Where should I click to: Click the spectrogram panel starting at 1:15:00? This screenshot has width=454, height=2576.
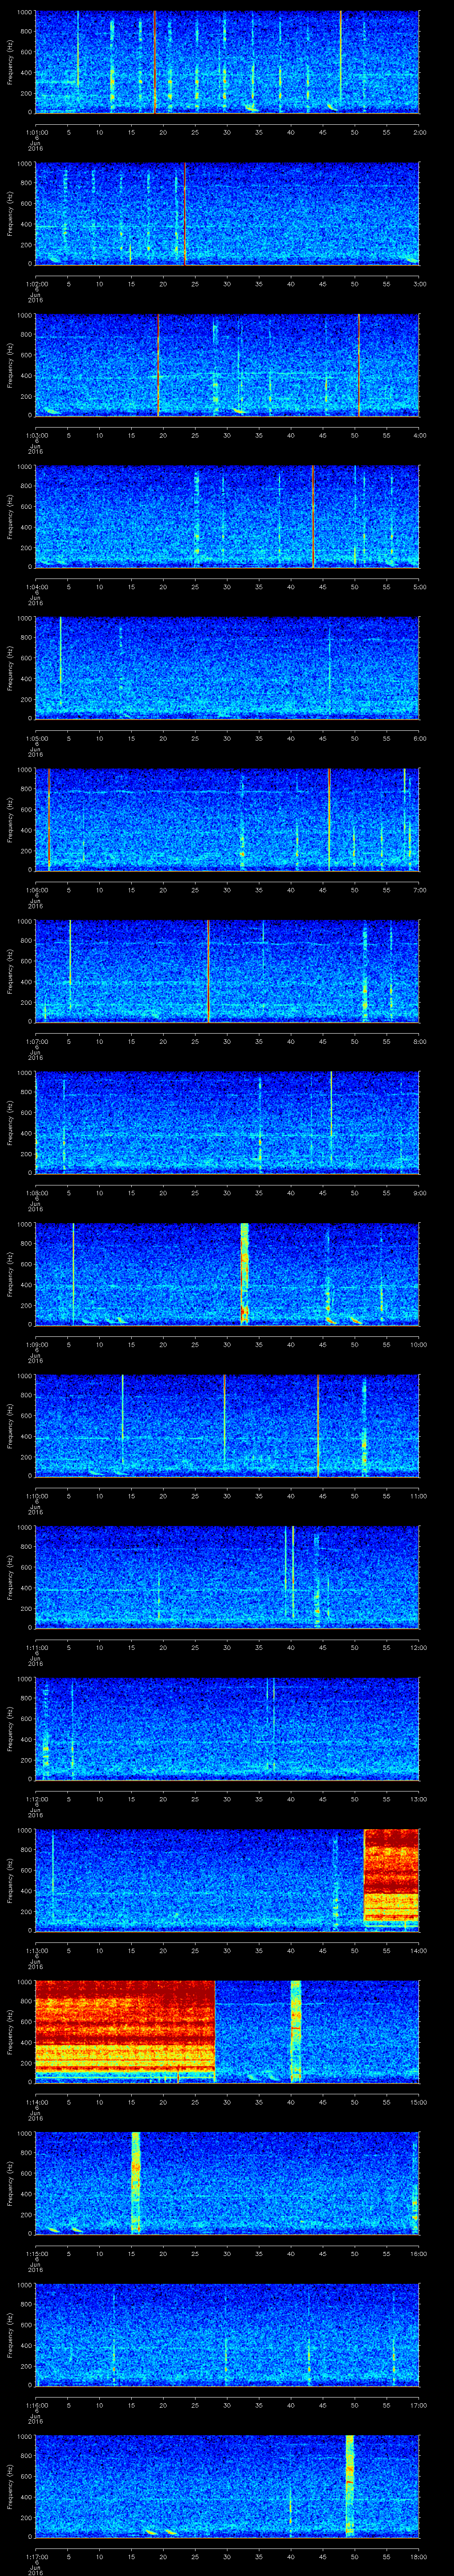[227, 2184]
